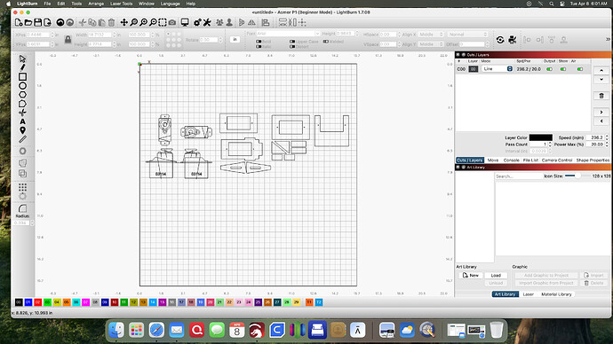Switch to the Camera Control tab

click(557, 160)
